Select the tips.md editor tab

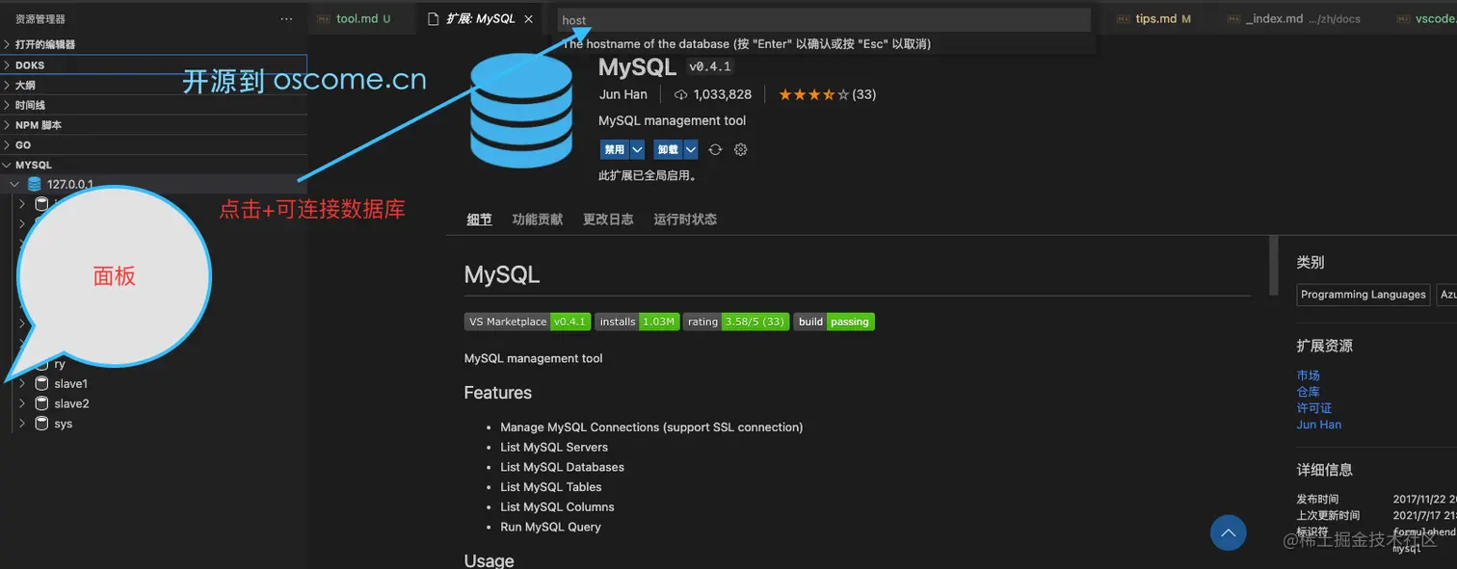click(x=1155, y=17)
